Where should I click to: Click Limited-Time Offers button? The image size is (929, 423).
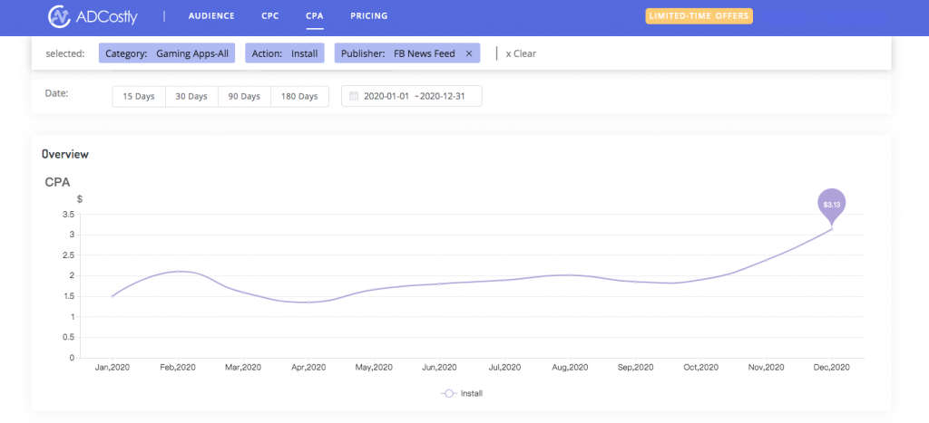(x=699, y=16)
